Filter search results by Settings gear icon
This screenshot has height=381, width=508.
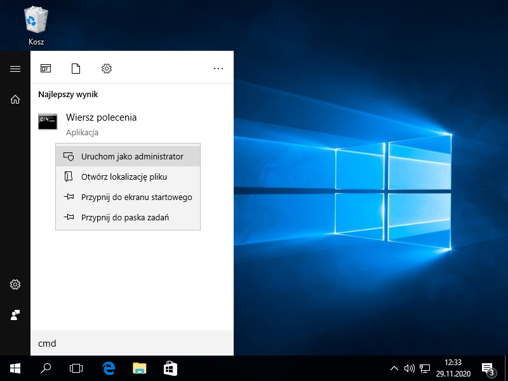107,69
